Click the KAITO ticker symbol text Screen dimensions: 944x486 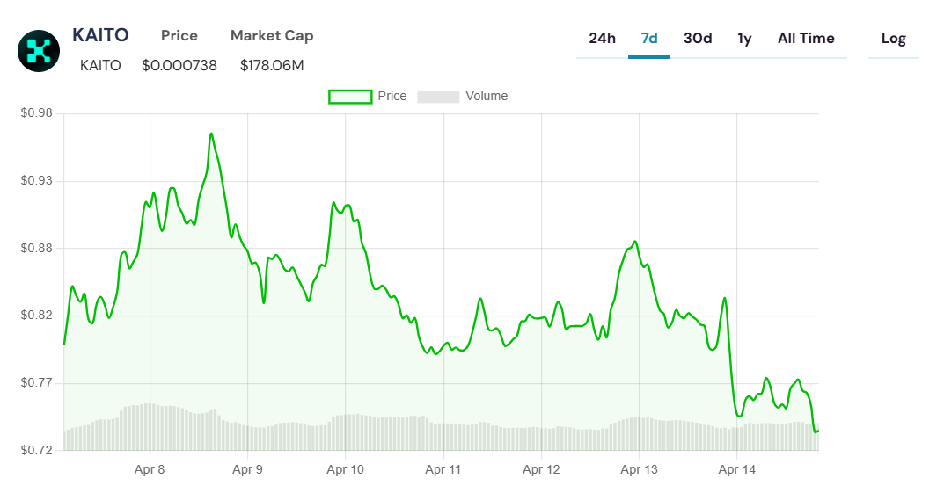(x=100, y=66)
